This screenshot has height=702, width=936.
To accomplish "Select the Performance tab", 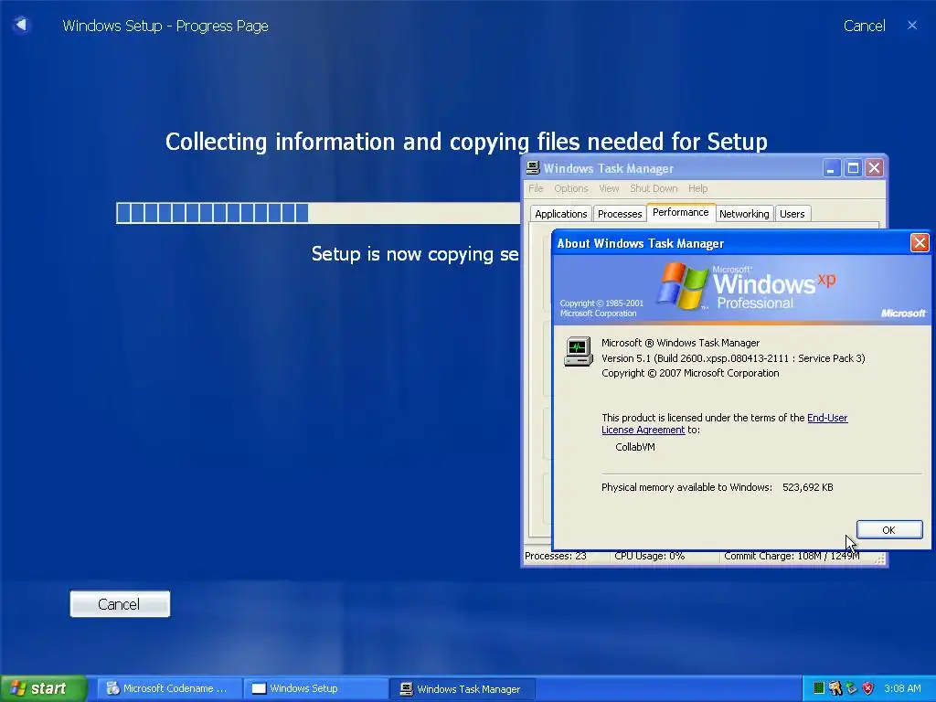I will pyautogui.click(x=680, y=212).
